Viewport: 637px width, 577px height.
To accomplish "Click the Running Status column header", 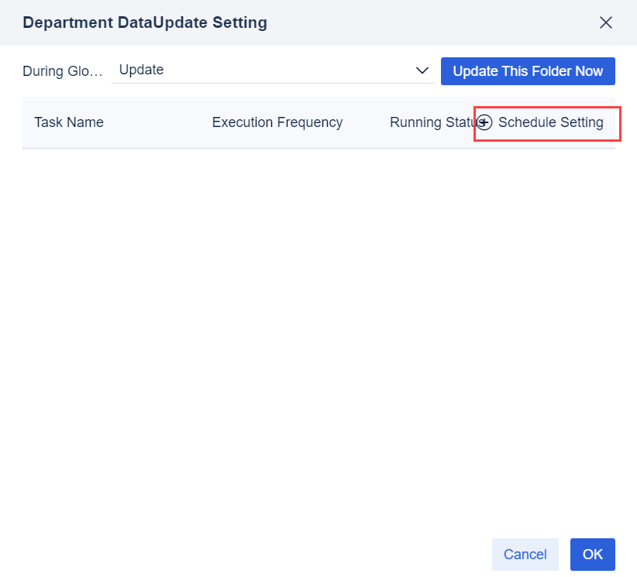I will [431, 122].
